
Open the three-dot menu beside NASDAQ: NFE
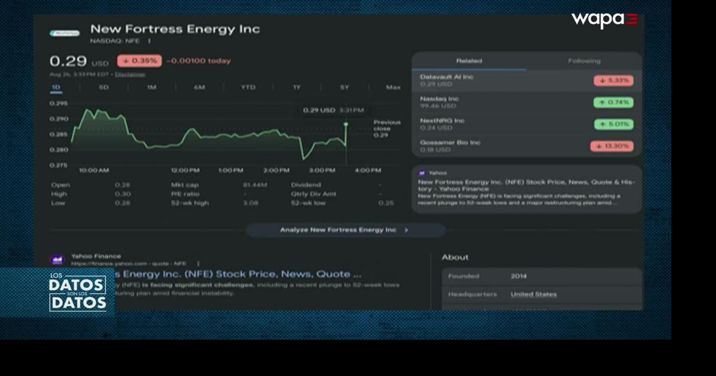[149, 41]
